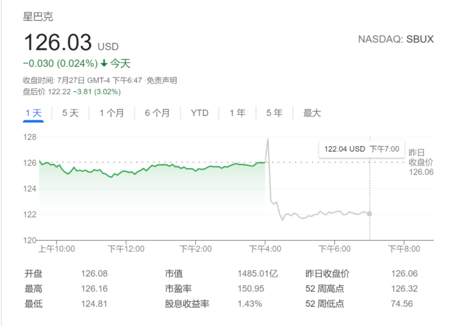This screenshot has height=326, width=455.
Task: Open the 免责声明 link
Action: 162,80
